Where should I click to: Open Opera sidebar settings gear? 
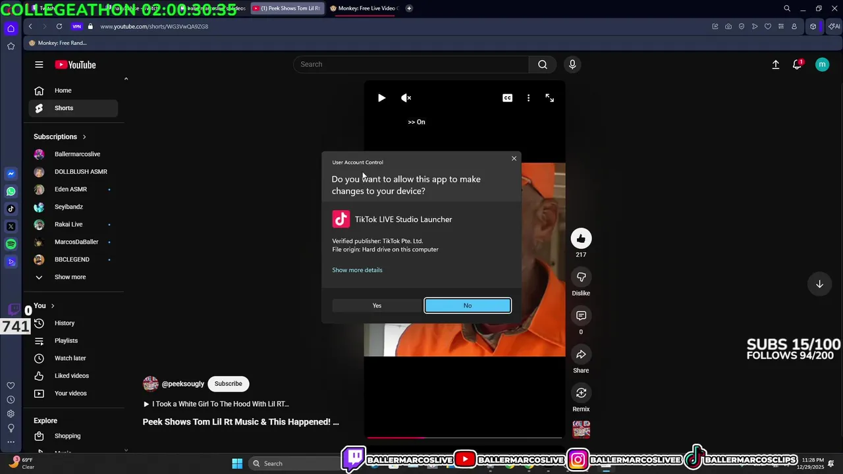point(11,413)
